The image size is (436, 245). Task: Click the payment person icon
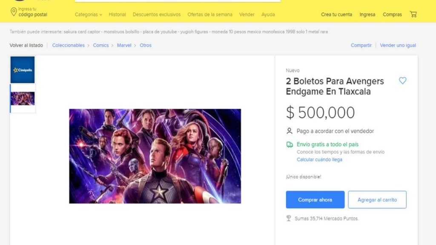tap(290, 131)
